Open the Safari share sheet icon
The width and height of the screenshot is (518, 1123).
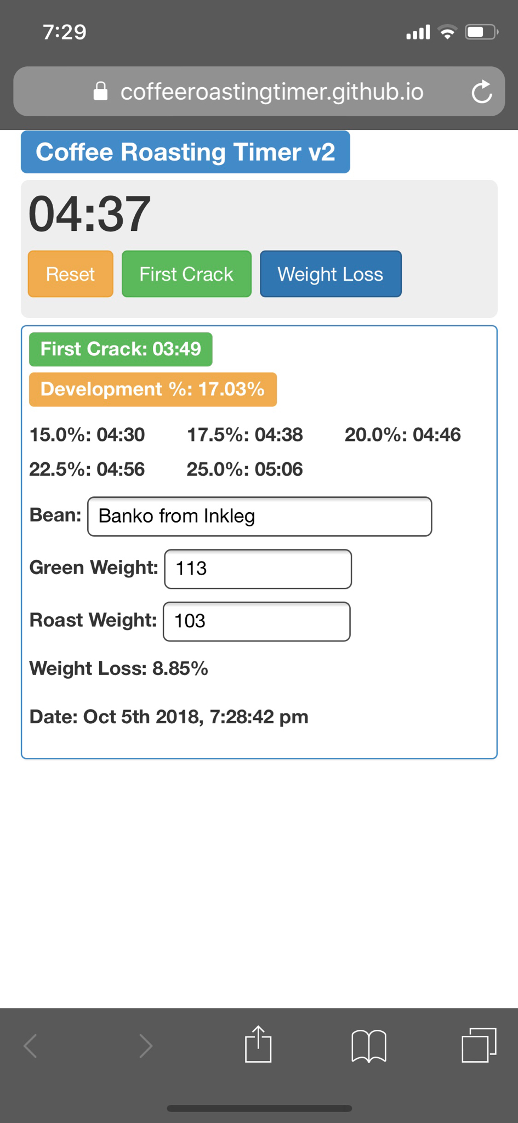click(x=258, y=1043)
